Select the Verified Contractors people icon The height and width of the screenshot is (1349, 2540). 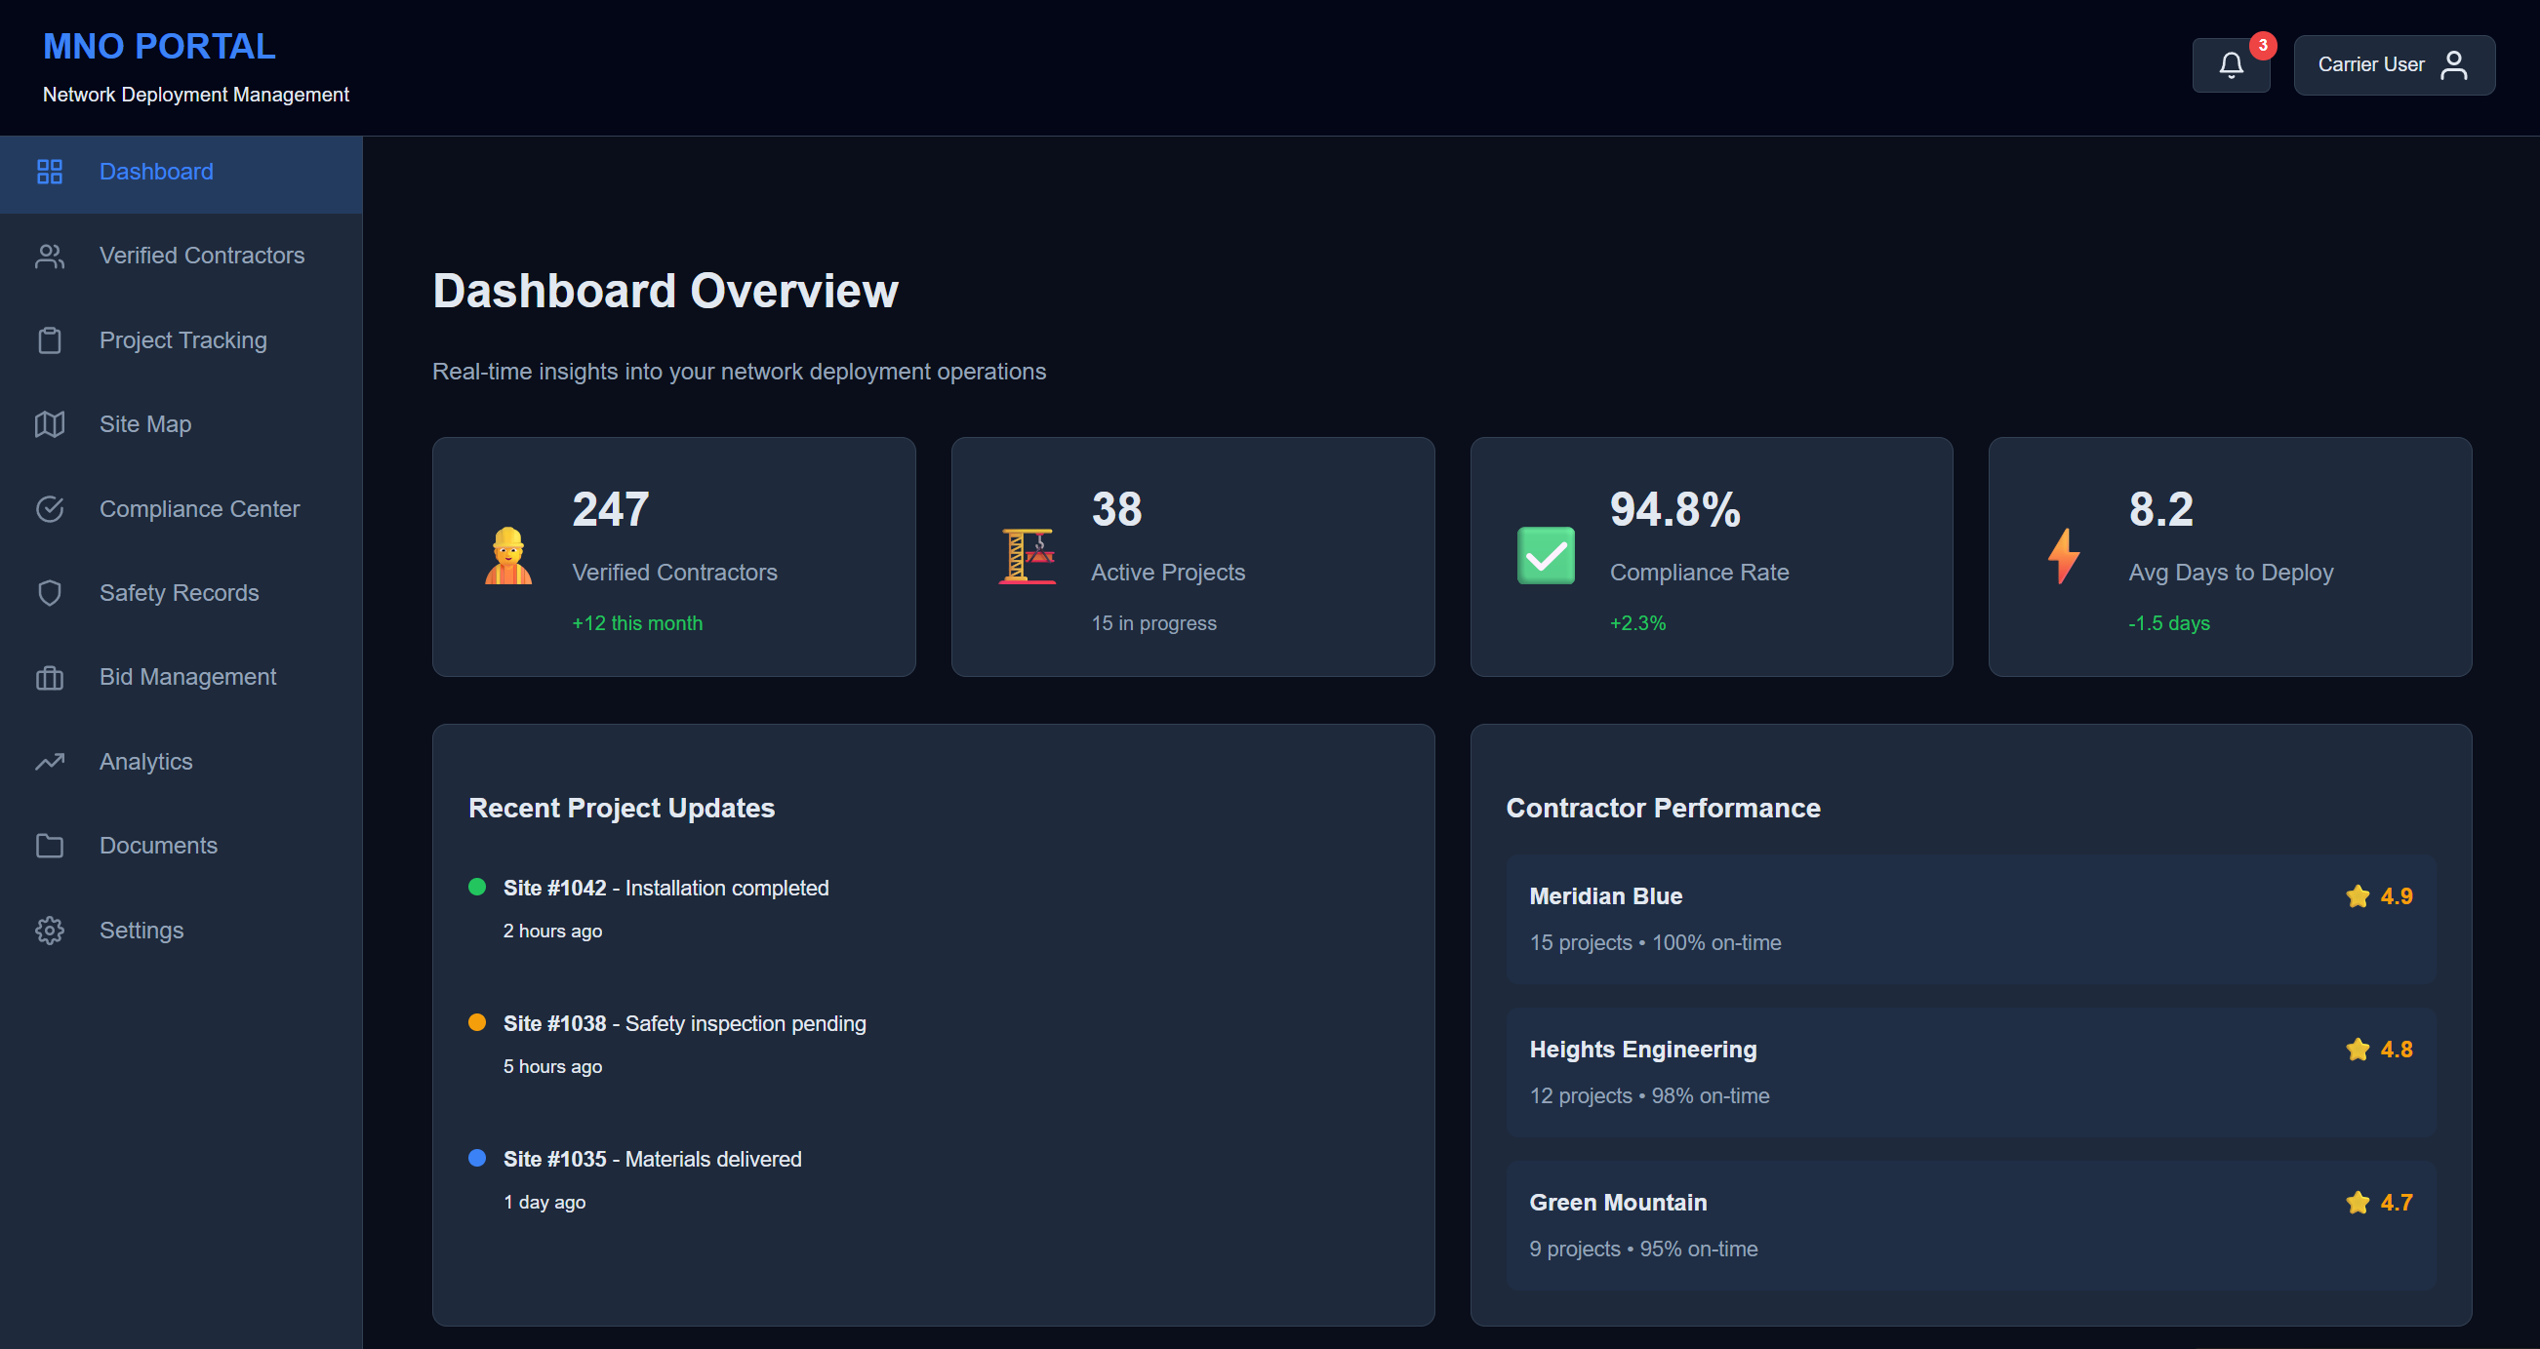pos(50,256)
